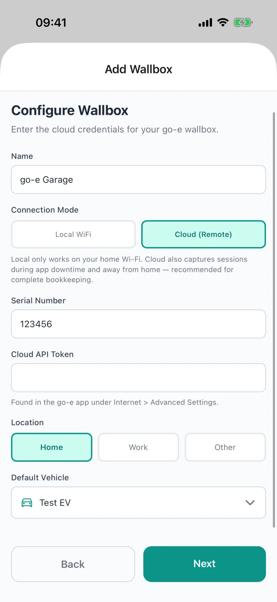Tap the Back button

click(x=73, y=564)
